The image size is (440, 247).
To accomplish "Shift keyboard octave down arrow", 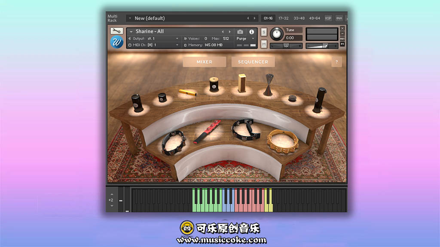I will pyautogui.click(x=112, y=206).
